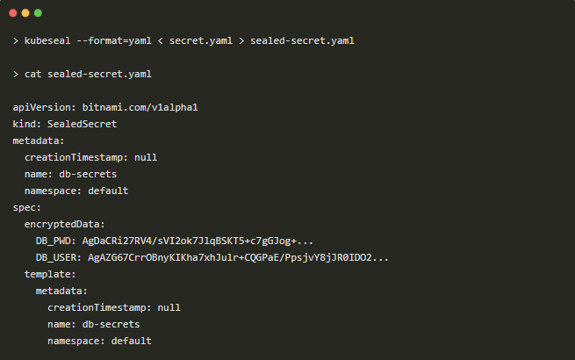Click the apiVersion bitnami.com/v1alpha1 line
Viewport: 575px width, 360px height.
click(105, 107)
